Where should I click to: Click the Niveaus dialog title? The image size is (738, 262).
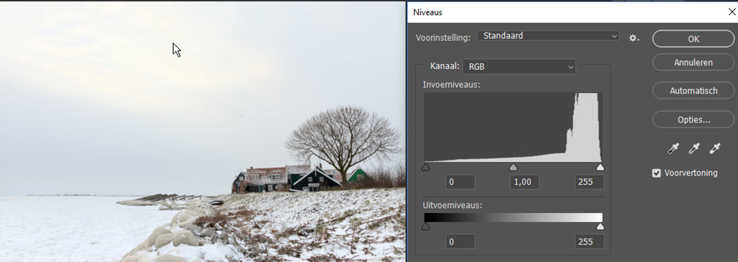(x=428, y=12)
